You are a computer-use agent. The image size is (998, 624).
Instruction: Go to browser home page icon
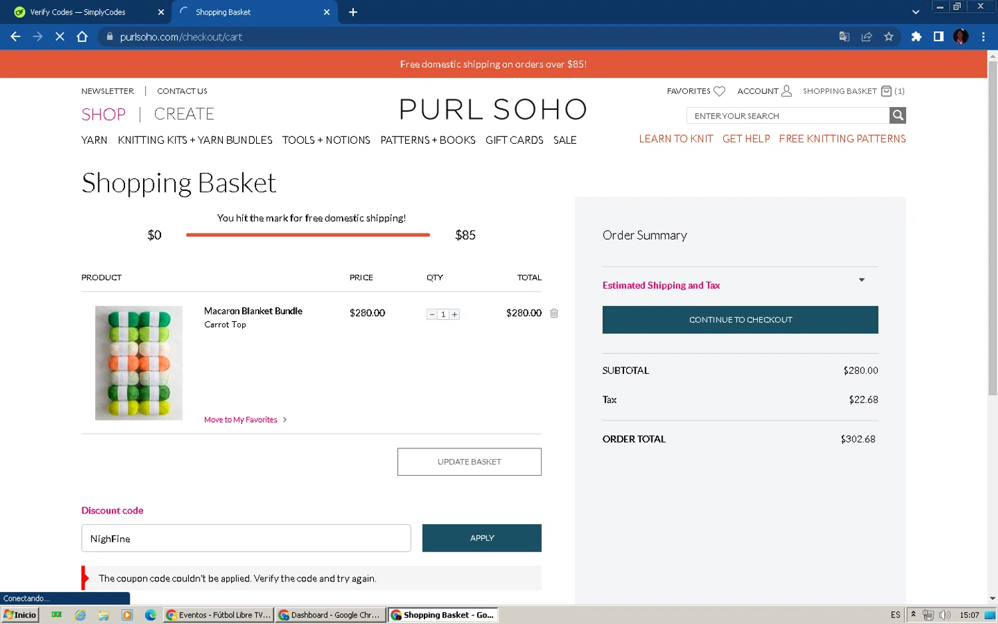[x=82, y=37]
